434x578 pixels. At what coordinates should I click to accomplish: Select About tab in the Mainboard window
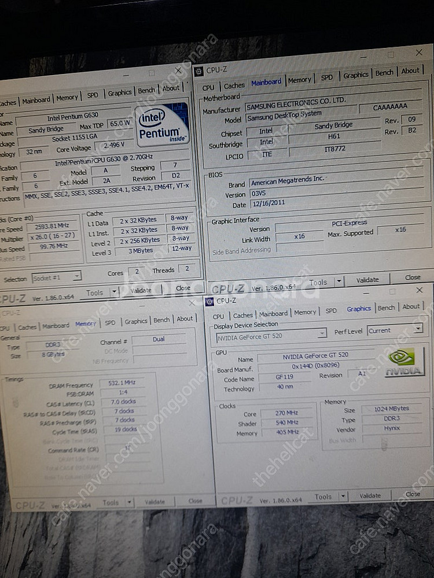(410, 71)
